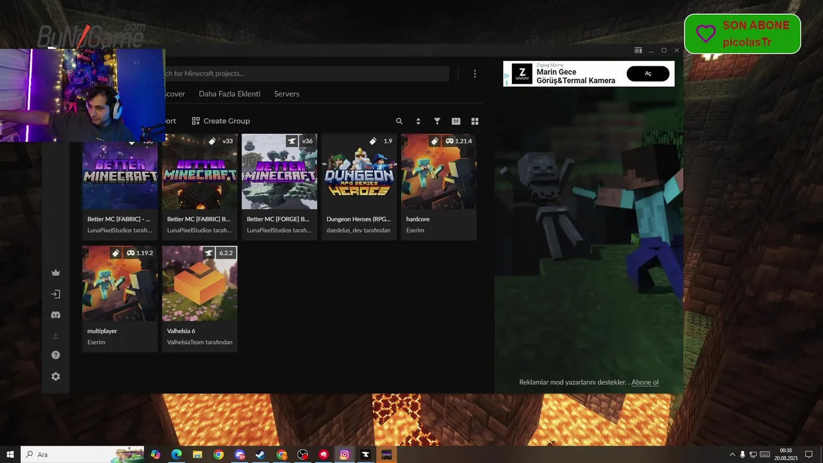Image resolution: width=823 pixels, height=463 pixels.
Task: Click the 'multiplayer' profile name text
Action: click(102, 331)
